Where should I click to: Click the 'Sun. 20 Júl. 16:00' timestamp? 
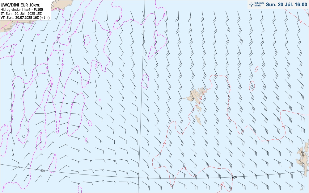[286, 4]
